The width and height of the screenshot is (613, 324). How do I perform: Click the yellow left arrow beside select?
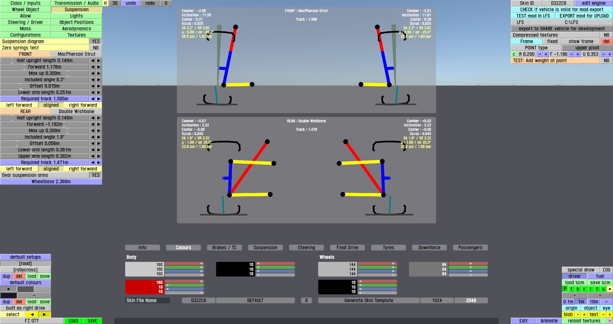pos(32,314)
